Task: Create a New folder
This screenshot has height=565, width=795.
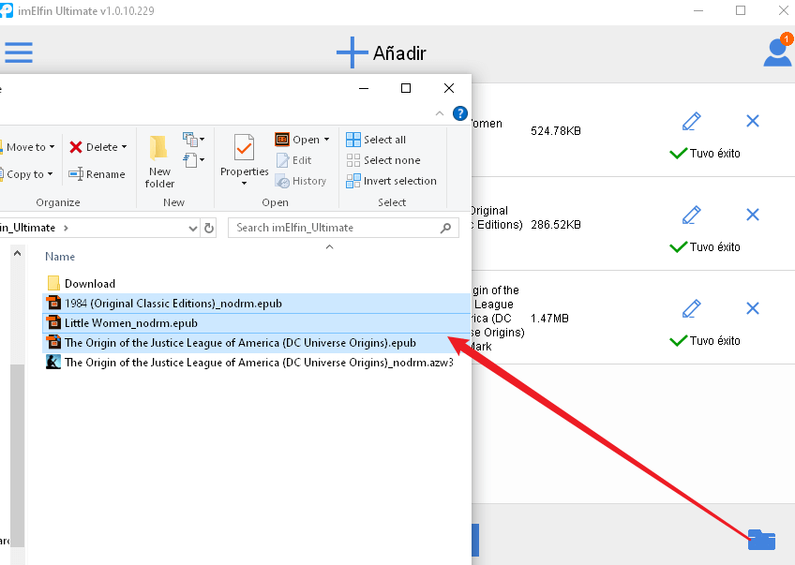Action: tap(159, 162)
